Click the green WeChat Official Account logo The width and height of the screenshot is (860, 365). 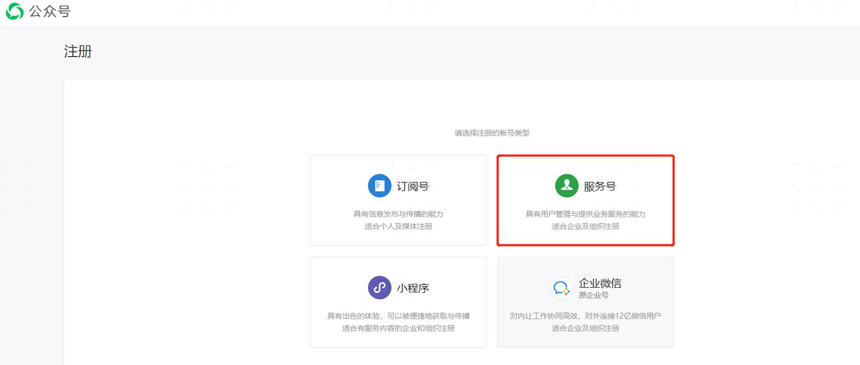(15, 11)
